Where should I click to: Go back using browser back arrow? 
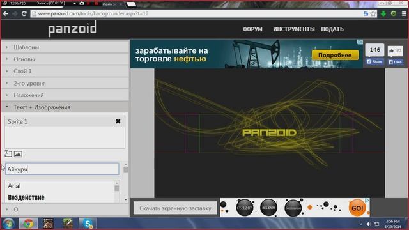tap(6, 13)
